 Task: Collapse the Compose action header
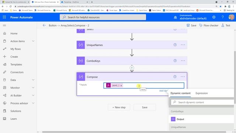click(x=132, y=76)
